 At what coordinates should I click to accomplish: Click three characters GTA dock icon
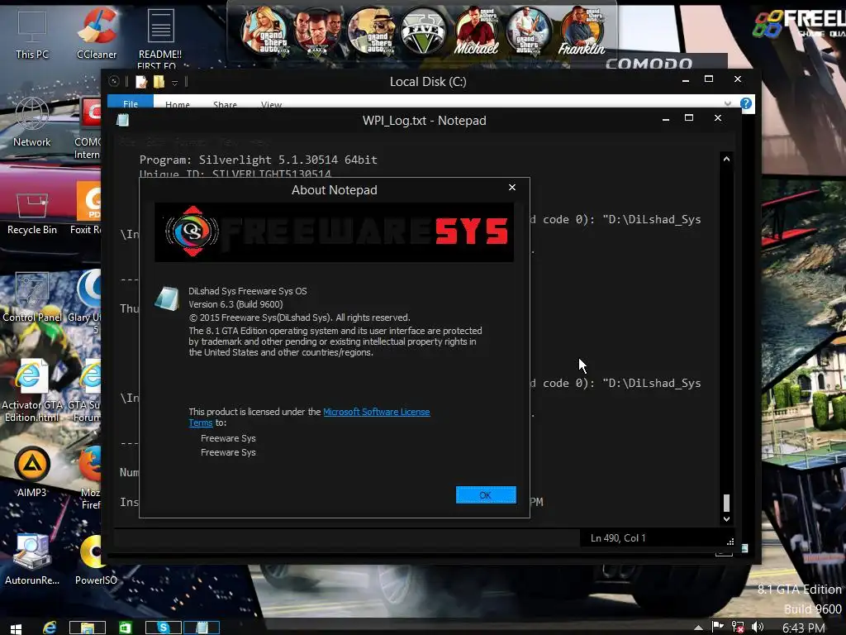click(318, 31)
